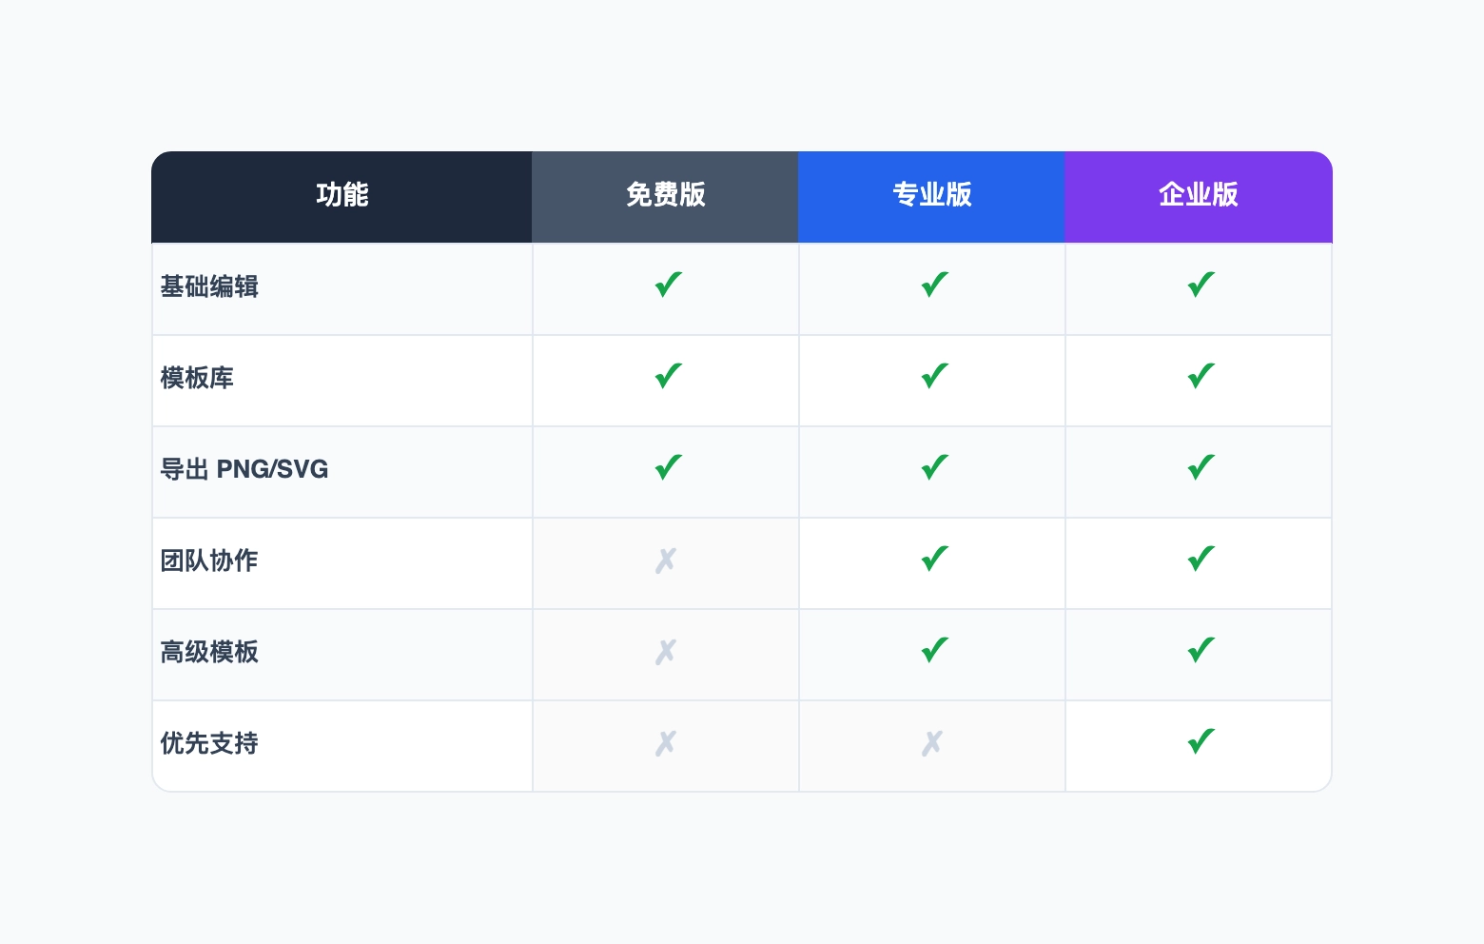
Task: Click the 功能 header cell
Action: coord(342,196)
